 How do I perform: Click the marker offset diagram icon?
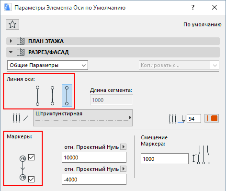pos(202,155)
